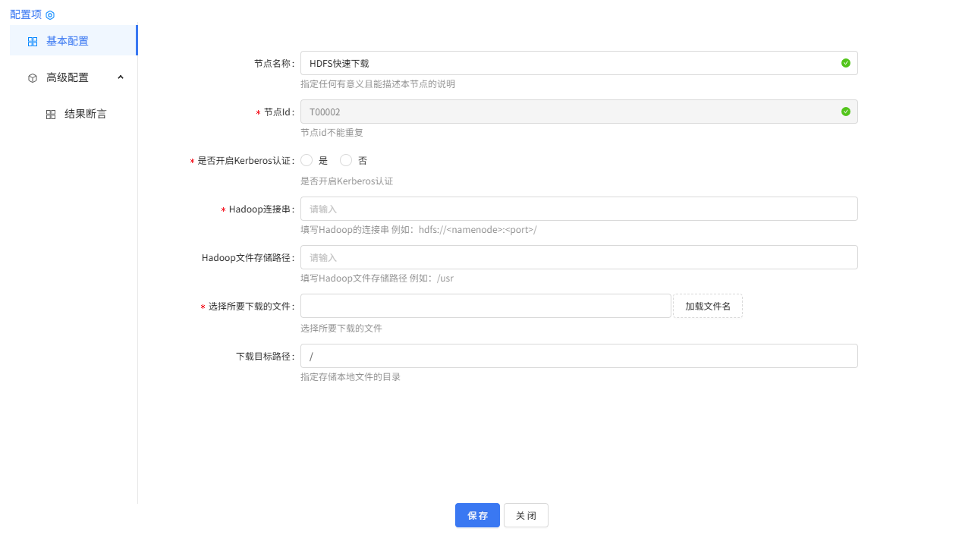Click the 保存 button
The height and width of the screenshot is (560, 962).
coord(477,515)
